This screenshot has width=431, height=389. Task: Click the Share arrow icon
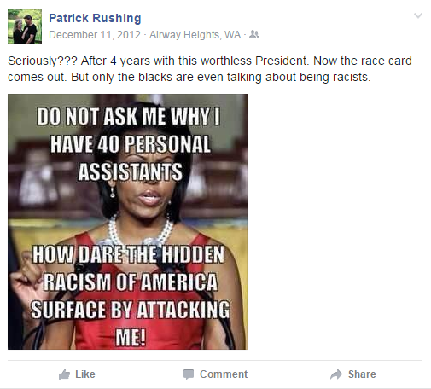[336, 374]
